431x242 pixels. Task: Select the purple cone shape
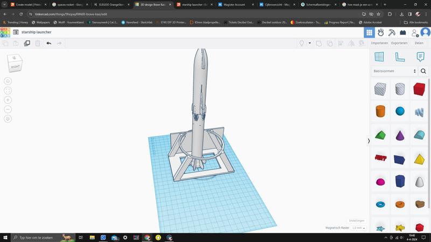point(400,135)
